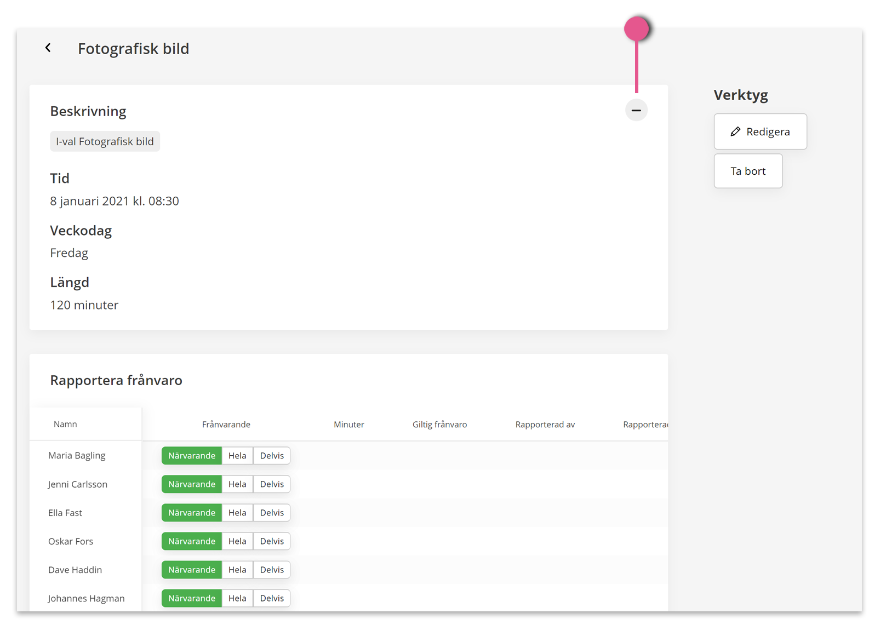Set Maria Bagling to Delvis absence
This screenshot has height=636, width=886.
tap(272, 456)
